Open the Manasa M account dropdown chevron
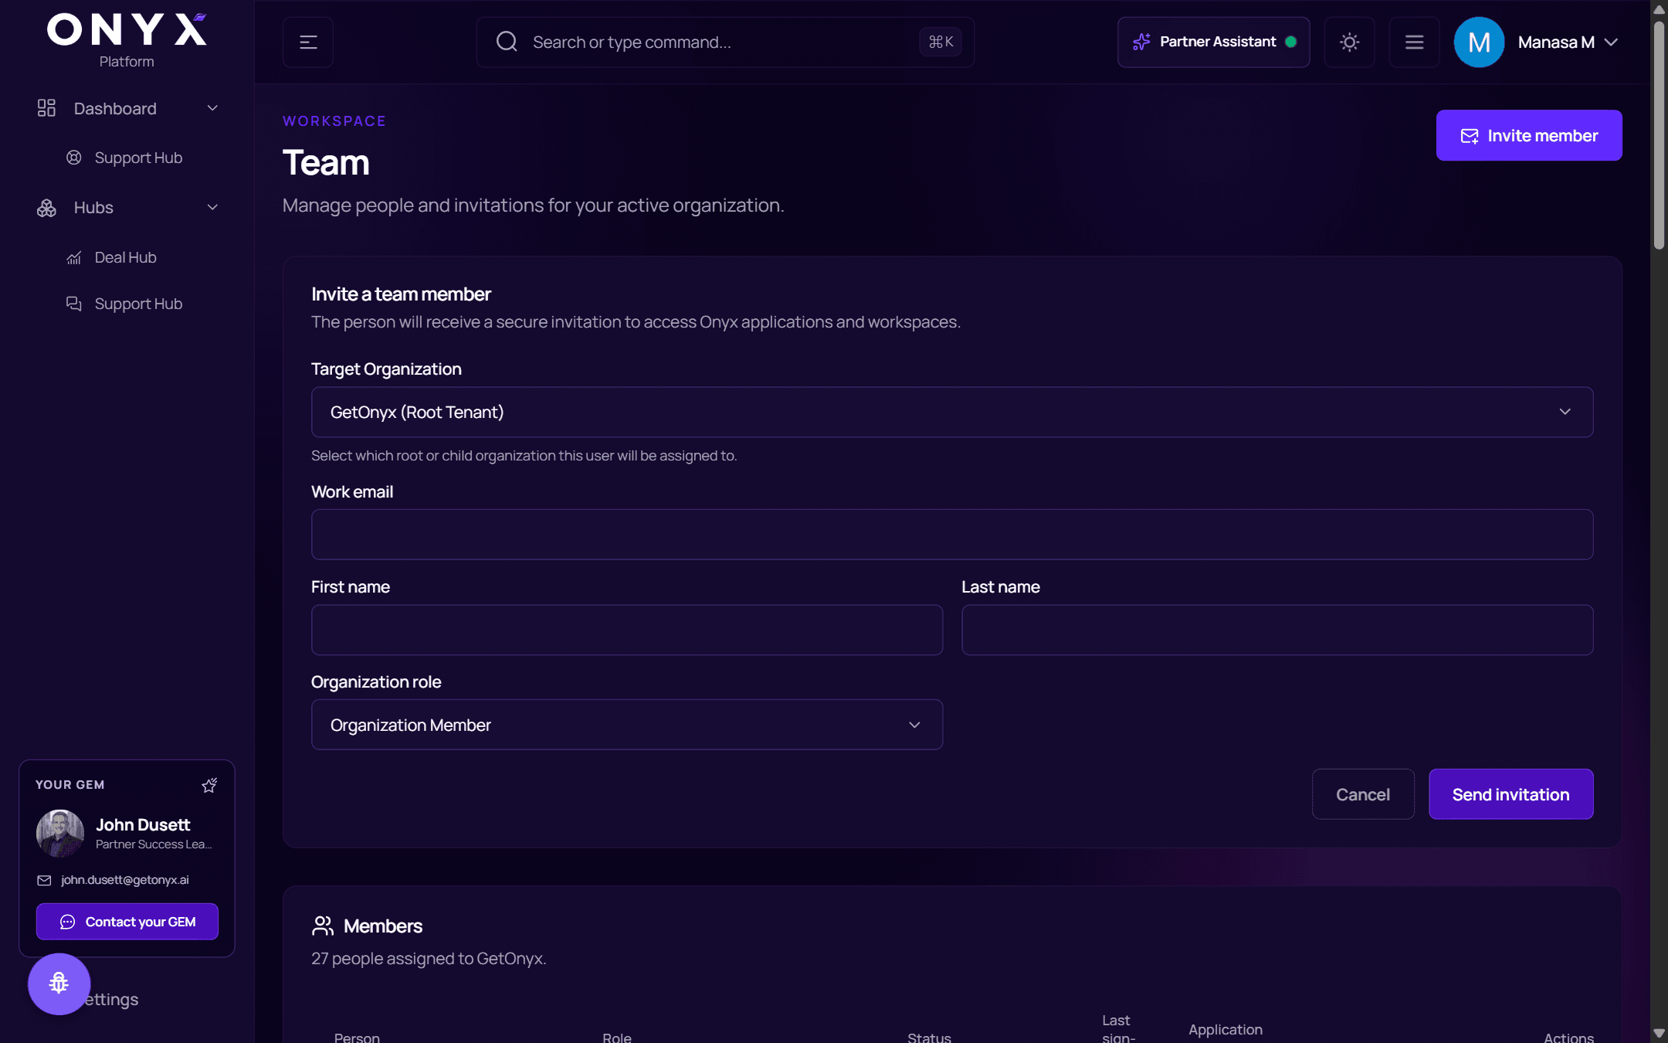This screenshot has width=1668, height=1043. pos(1611,42)
